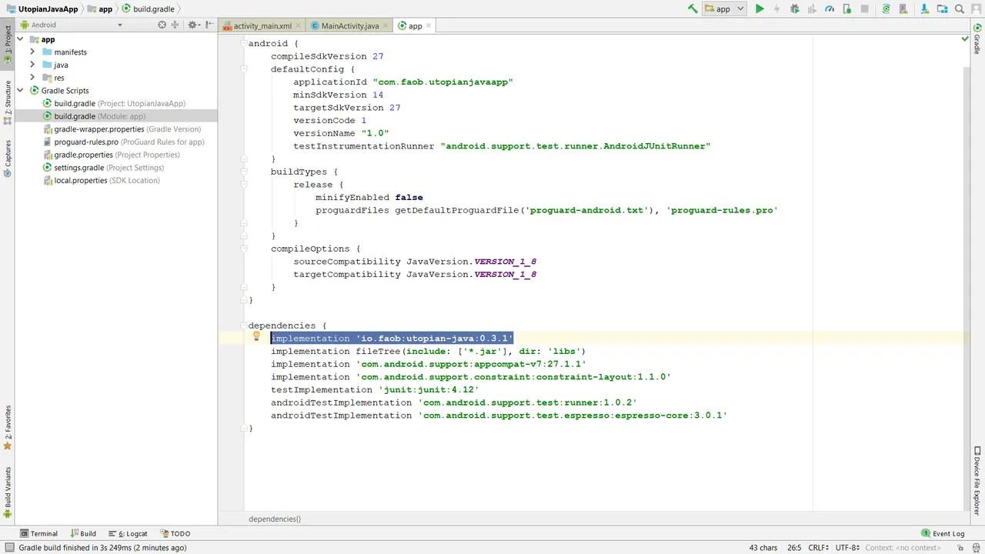Screen dimensions: 985x554
Task: Toggle the Favorites side tool window
Action: [x=7, y=428]
